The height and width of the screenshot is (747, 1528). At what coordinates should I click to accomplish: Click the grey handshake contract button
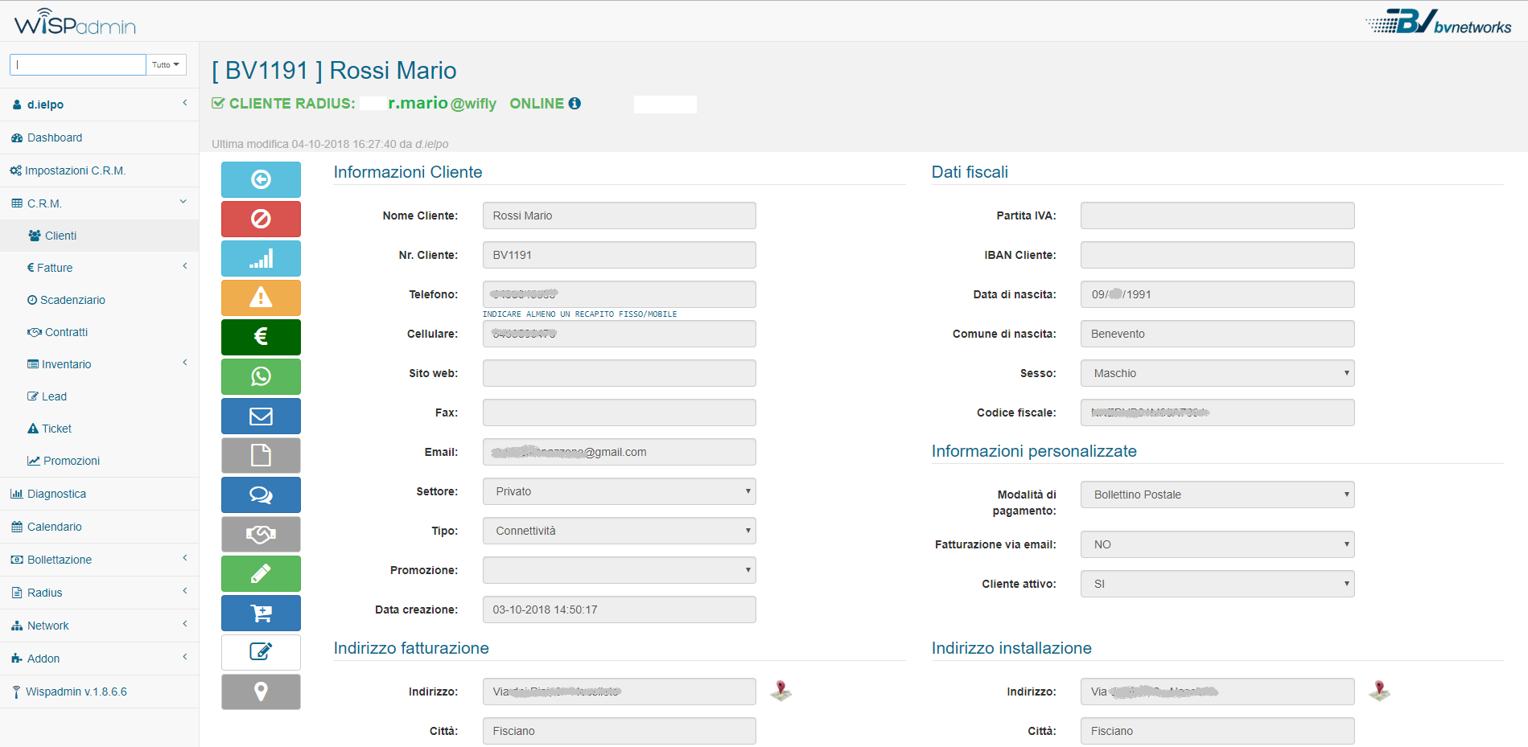pos(261,534)
